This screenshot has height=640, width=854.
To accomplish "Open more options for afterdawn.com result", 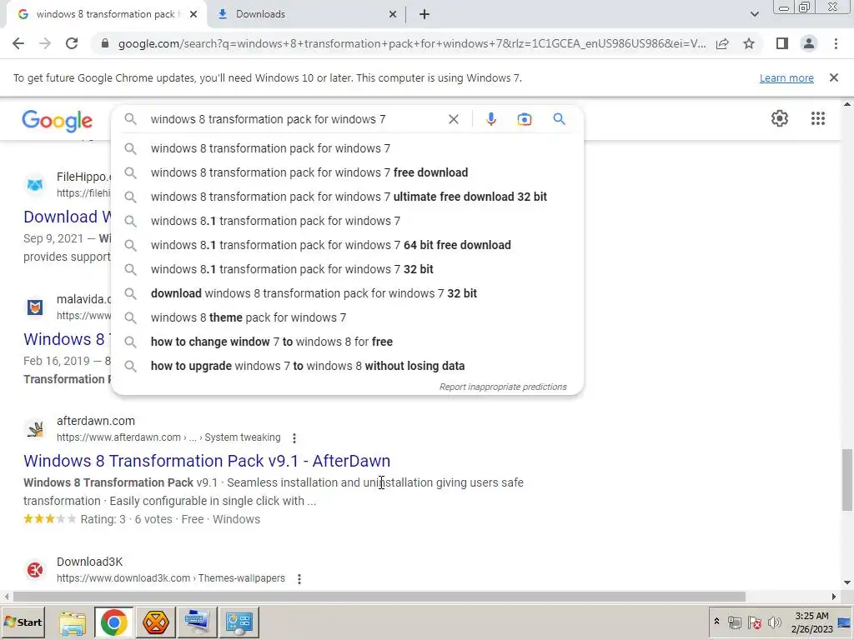I will (x=294, y=437).
